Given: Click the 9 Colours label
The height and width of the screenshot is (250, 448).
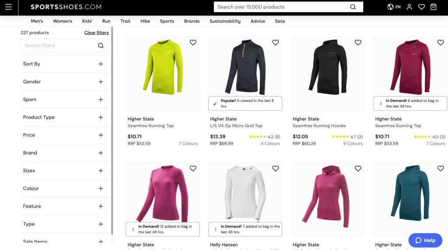Looking at the screenshot, I should pos(353,143).
